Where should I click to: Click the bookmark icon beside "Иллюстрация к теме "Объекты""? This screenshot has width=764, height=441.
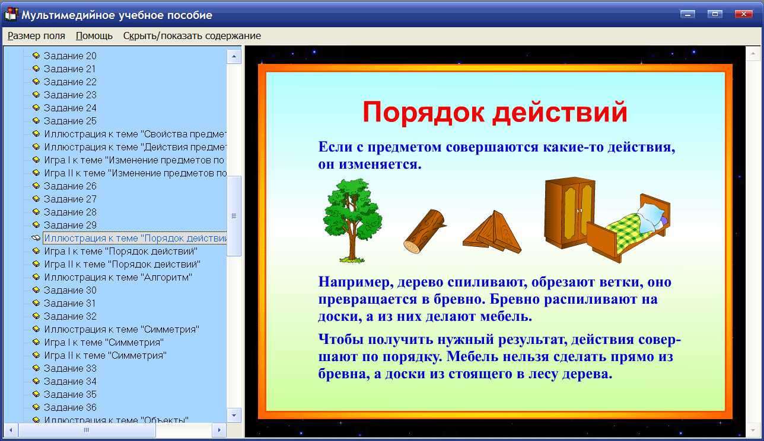pos(36,420)
